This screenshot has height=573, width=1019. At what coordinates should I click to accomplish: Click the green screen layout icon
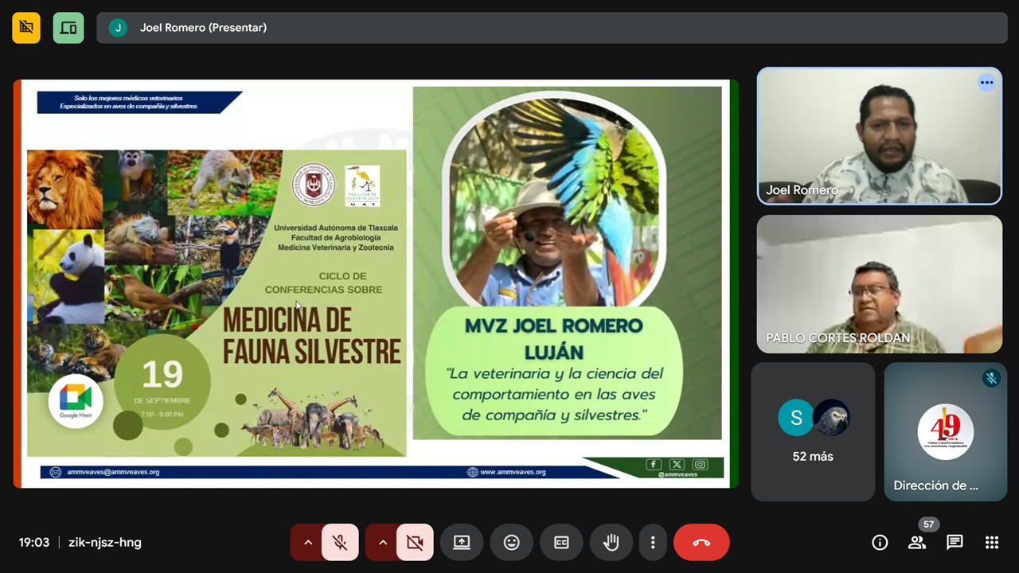click(68, 28)
